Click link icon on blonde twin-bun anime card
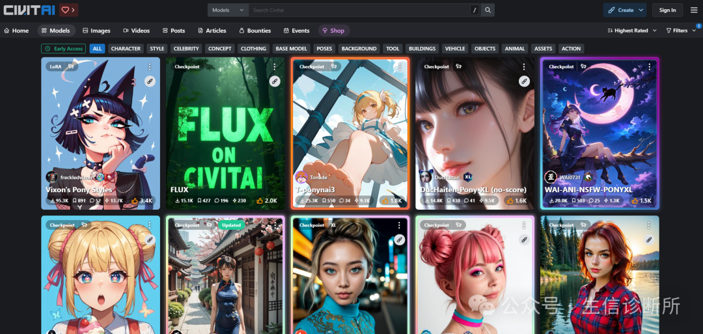 (150, 240)
